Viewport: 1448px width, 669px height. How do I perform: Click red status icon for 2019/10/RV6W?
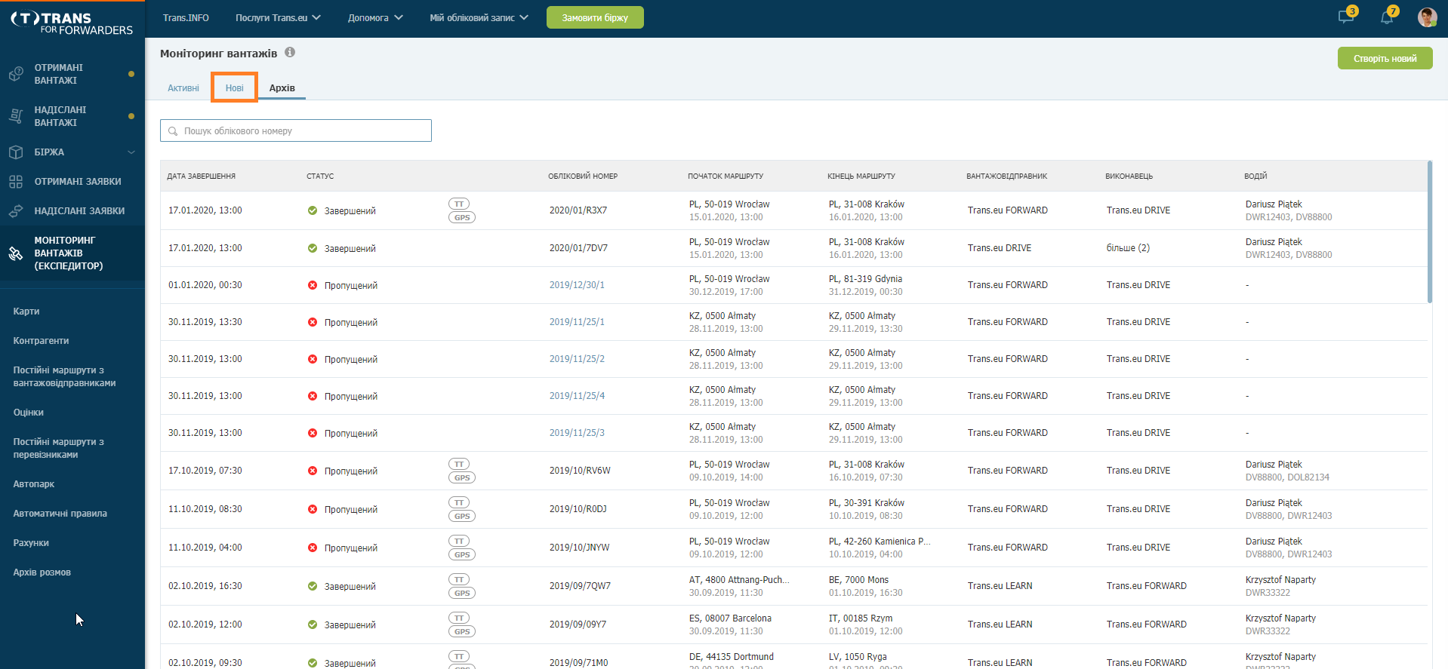click(313, 471)
